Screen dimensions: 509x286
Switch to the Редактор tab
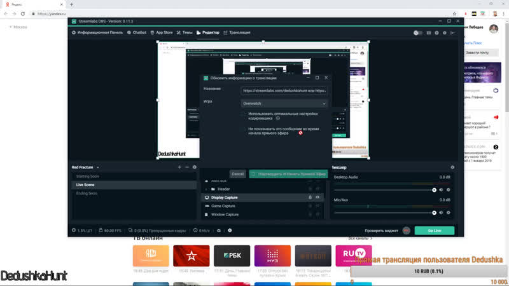[x=208, y=33]
